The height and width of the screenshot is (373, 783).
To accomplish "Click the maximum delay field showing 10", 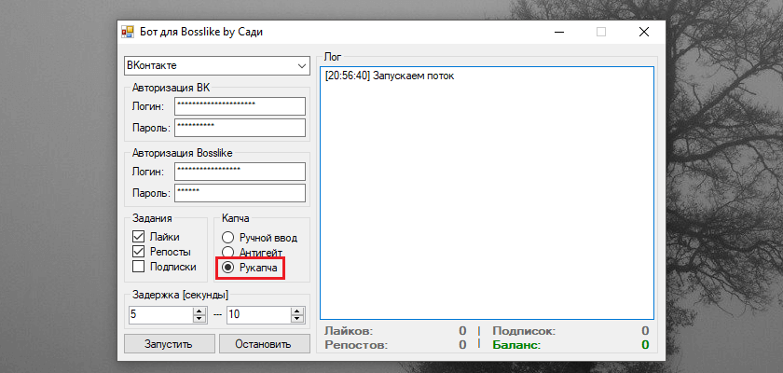I will (x=259, y=315).
